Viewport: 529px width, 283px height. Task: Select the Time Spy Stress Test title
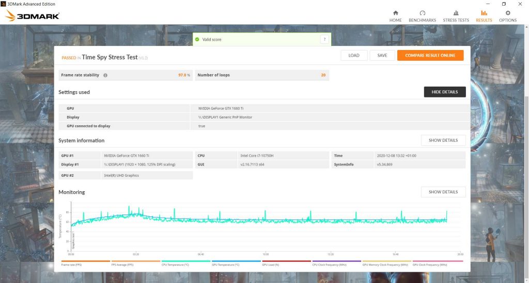110,57
